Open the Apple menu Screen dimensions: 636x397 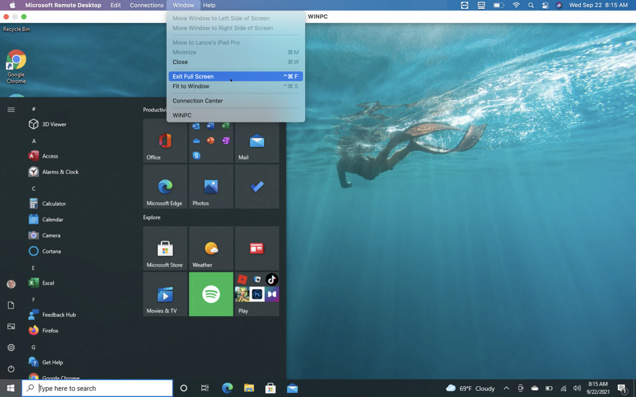pos(12,5)
